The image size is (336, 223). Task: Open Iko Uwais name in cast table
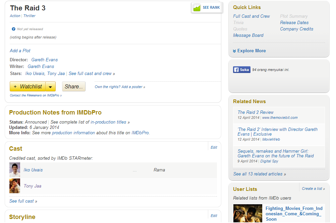pyautogui.click(x=33, y=170)
